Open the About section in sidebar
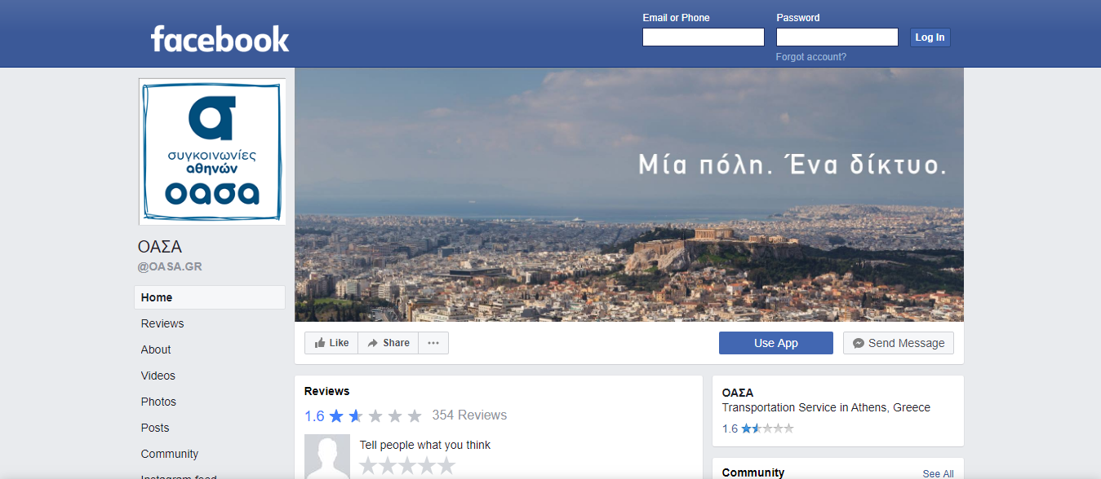 coord(156,349)
